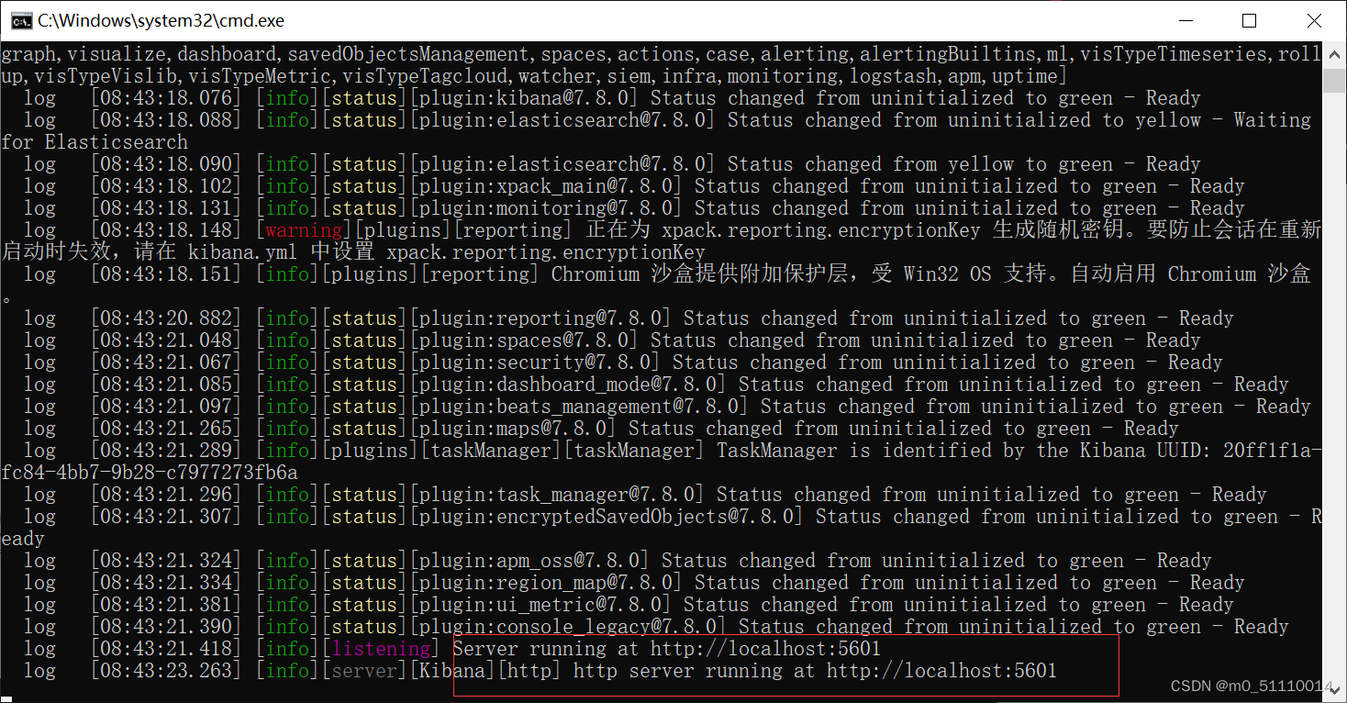Click the text 'Win32 OS' in the Chromium line

pyautogui.click(x=947, y=274)
